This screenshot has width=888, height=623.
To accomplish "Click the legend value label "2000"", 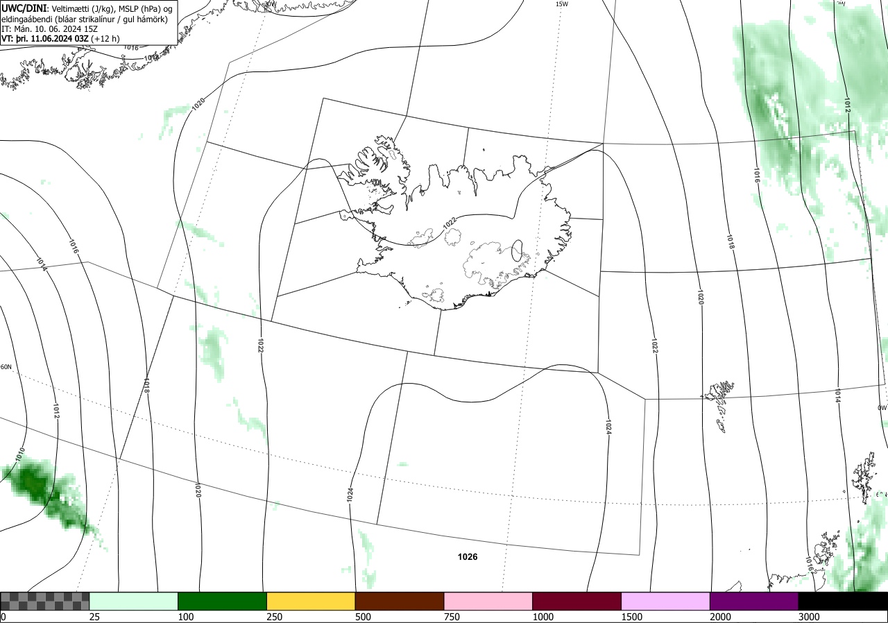I will click(x=721, y=617).
